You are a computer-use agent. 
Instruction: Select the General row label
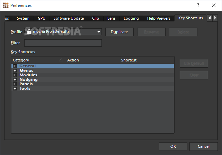(x=27, y=66)
